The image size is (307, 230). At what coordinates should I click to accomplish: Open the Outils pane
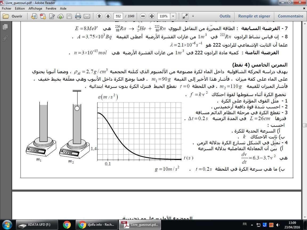[x=225, y=16]
